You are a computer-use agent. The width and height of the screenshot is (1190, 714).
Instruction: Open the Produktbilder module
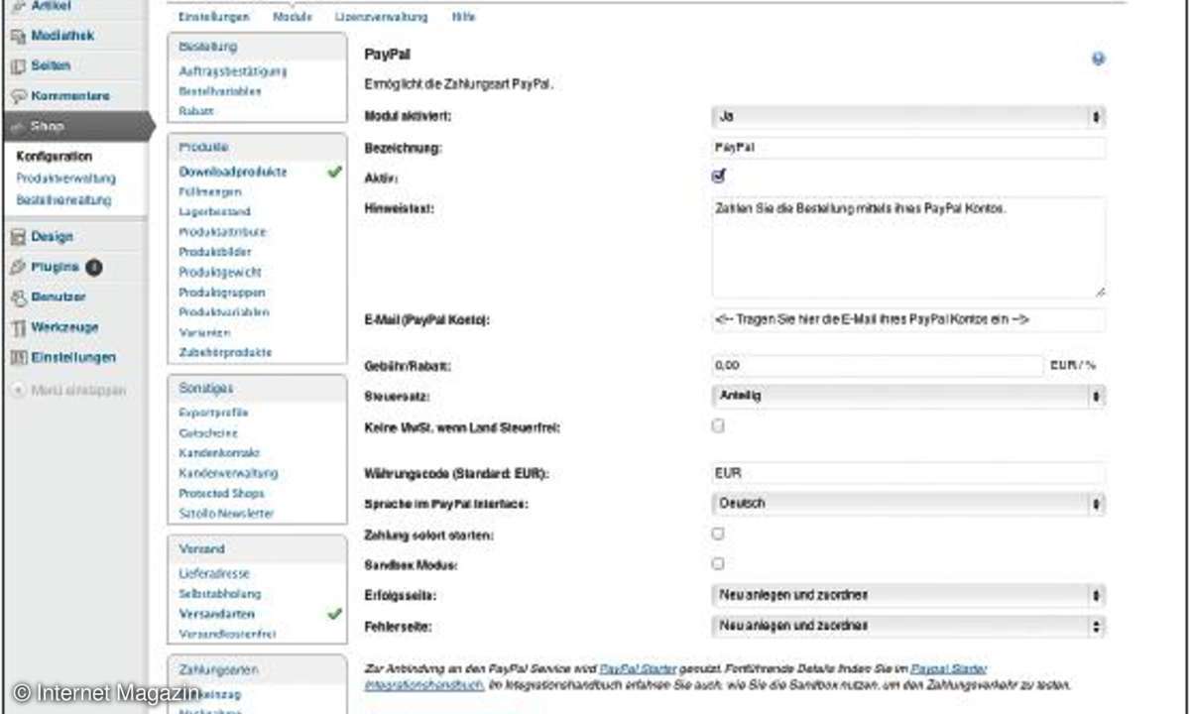tap(215, 252)
